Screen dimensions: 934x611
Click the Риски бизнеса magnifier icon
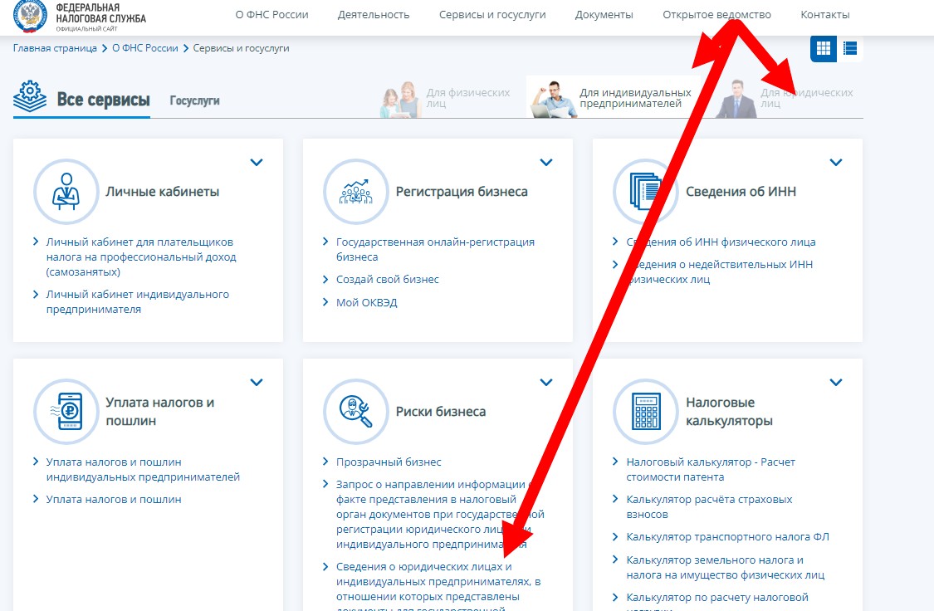355,412
